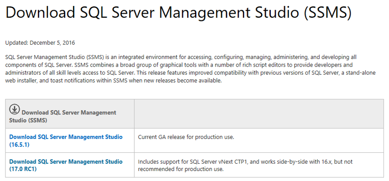This screenshot has width=389, height=181.
Task: Click the "(17.0 RC1)" version text in the link
Action: point(23,169)
